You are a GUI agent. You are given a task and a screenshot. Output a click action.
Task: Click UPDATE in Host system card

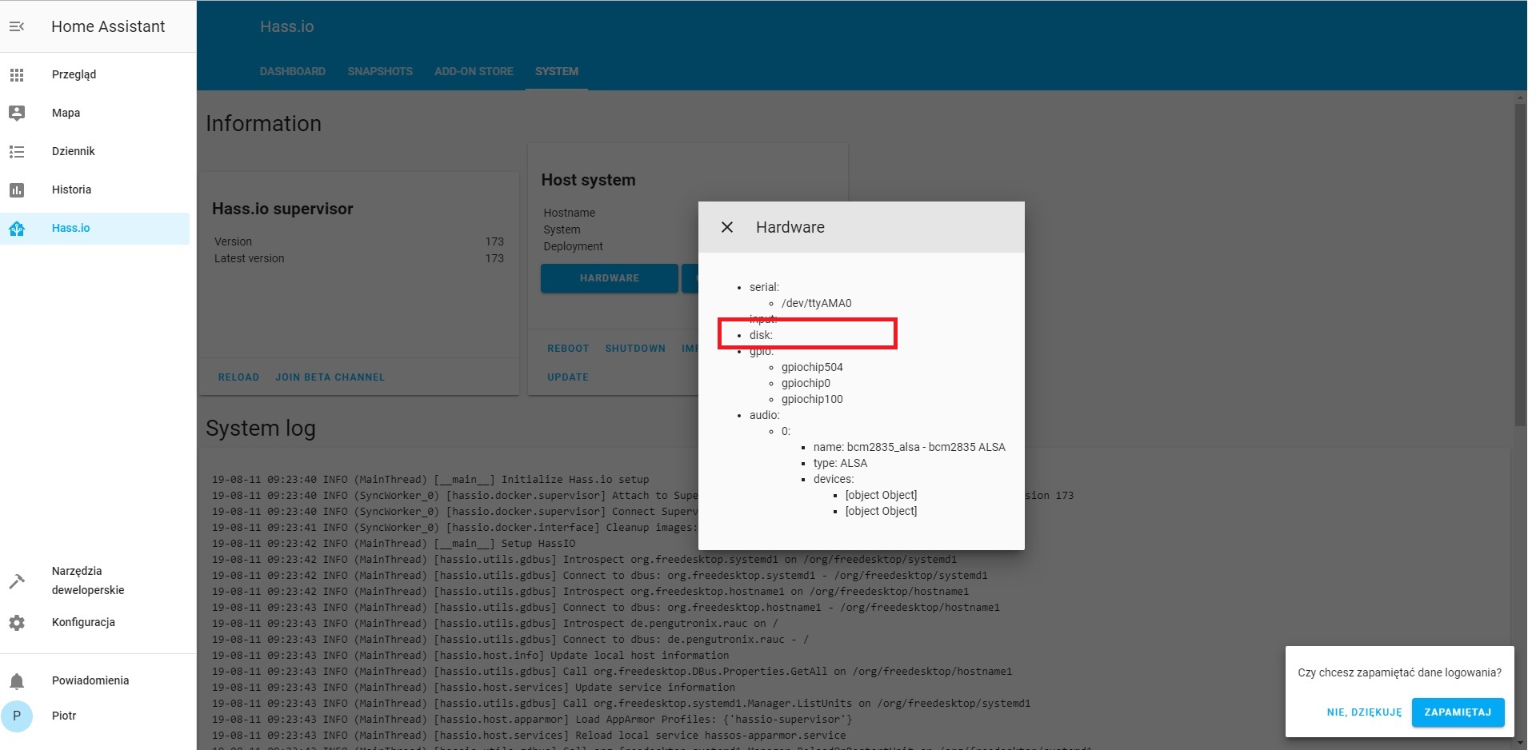(x=568, y=377)
